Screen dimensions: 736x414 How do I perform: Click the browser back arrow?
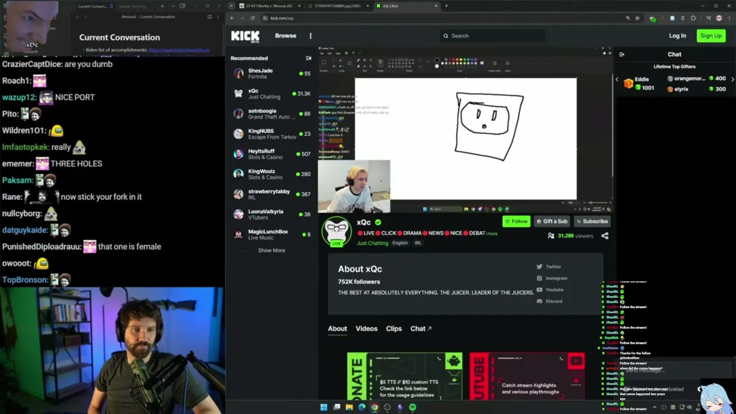pyautogui.click(x=232, y=18)
